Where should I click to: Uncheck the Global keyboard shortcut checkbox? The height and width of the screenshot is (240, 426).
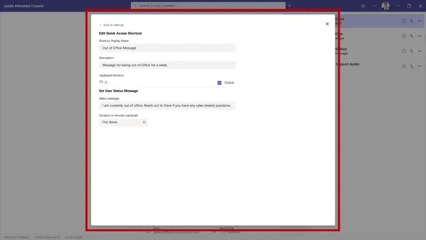pyautogui.click(x=219, y=82)
